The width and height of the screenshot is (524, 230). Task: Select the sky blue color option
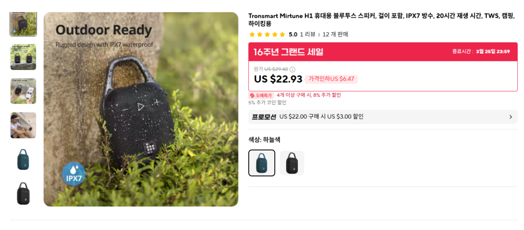(262, 163)
